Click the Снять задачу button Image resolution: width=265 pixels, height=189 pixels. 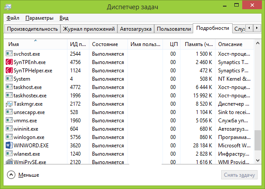[239, 175]
